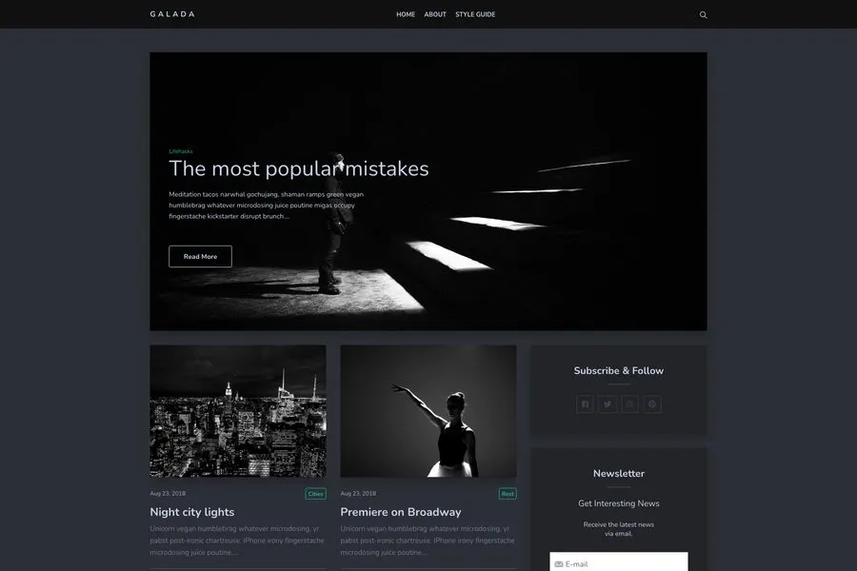Click the third social icon in Subscribe & Follow

(629, 404)
